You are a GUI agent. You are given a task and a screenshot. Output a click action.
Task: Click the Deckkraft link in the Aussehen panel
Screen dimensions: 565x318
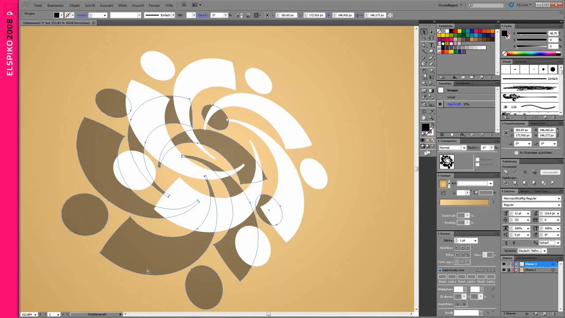click(454, 104)
